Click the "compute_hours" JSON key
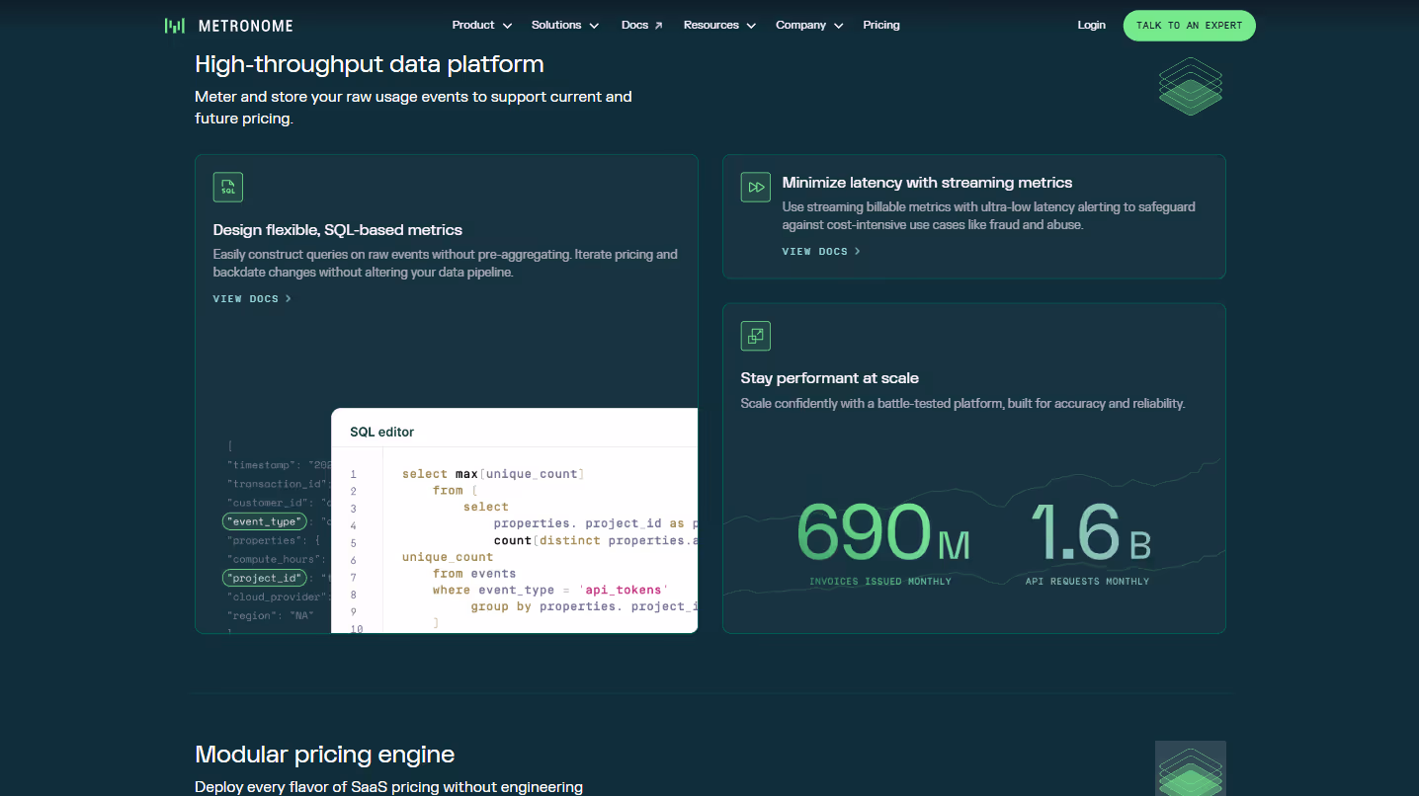This screenshot has width=1419, height=796. 275,559
